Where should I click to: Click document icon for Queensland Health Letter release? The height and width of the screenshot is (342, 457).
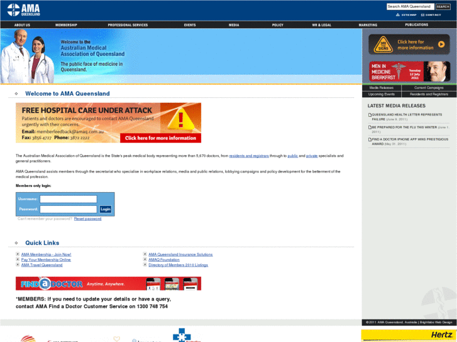click(x=370, y=115)
